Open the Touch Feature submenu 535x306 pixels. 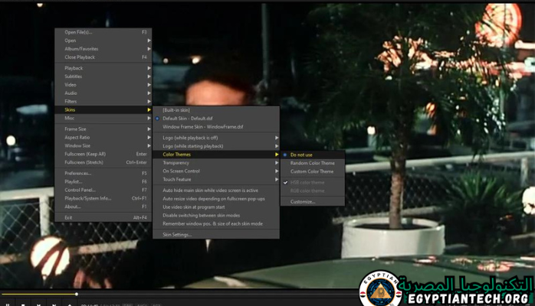[176, 179]
